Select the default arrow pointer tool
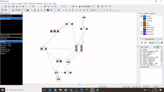Image resolution: width=164 pixels, height=92 pixels. pyautogui.click(x=3, y=10)
